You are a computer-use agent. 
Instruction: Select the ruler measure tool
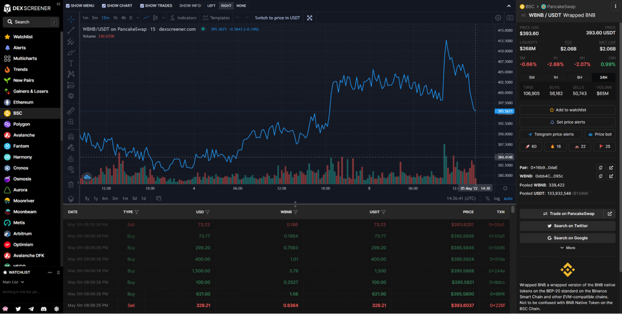pyautogui.click(x=71, y=111)
